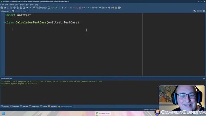Image resolution: width=206 pixels, height=116 pixels.
Task: Open the File menu
Action: click(3, 5)
